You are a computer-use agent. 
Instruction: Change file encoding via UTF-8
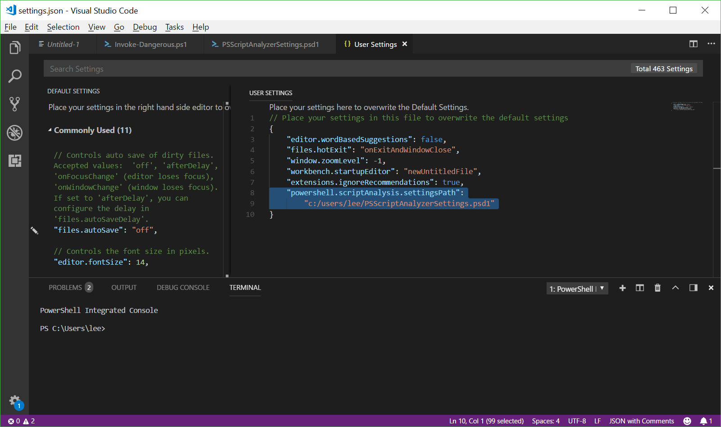(577, 421)
